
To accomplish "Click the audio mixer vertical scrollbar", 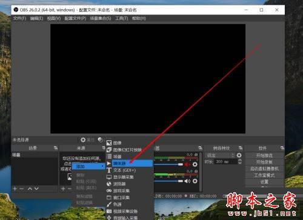I will point(201,172).
